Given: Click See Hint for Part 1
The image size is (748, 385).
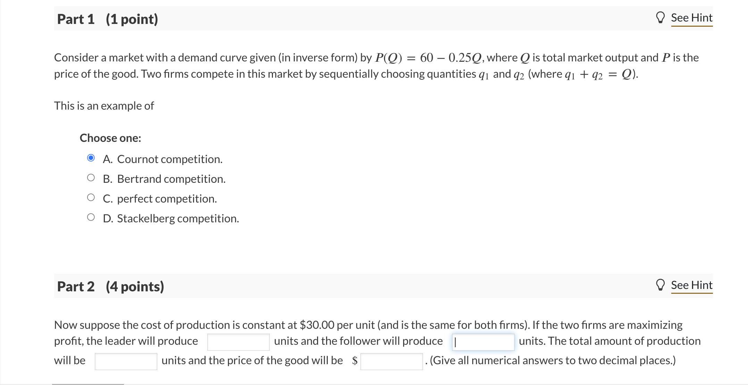Looking at the screenshot, I should point(691,17).
